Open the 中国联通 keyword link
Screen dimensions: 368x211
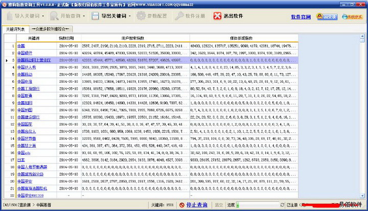[x=25, y=96]
